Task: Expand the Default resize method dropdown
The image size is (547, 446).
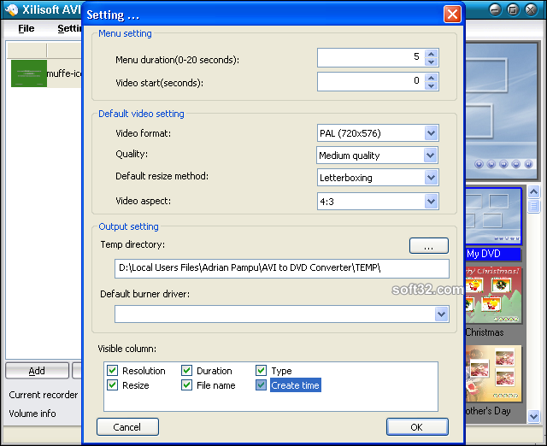Action: (x=431, y=178)
